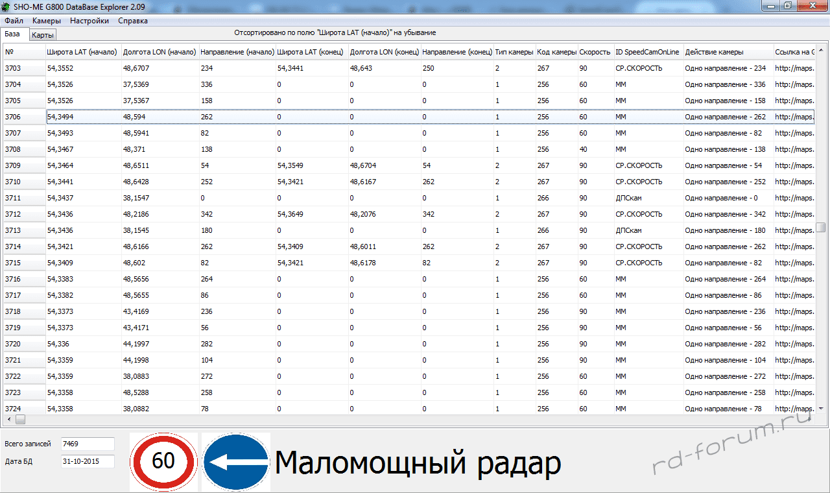Sort by ID SpeedCamOnLine column header
The width and height of the screenshot is (830, 493).
pyautogui.click(x=648, y=52)
